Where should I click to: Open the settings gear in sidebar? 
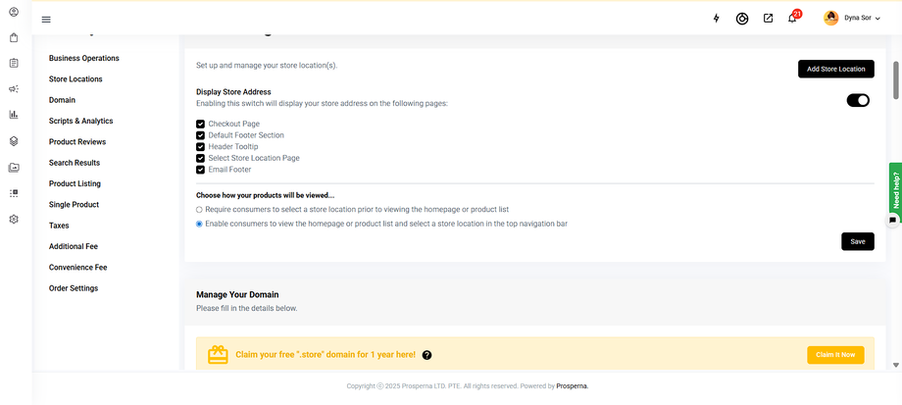(x=14, y=219)
